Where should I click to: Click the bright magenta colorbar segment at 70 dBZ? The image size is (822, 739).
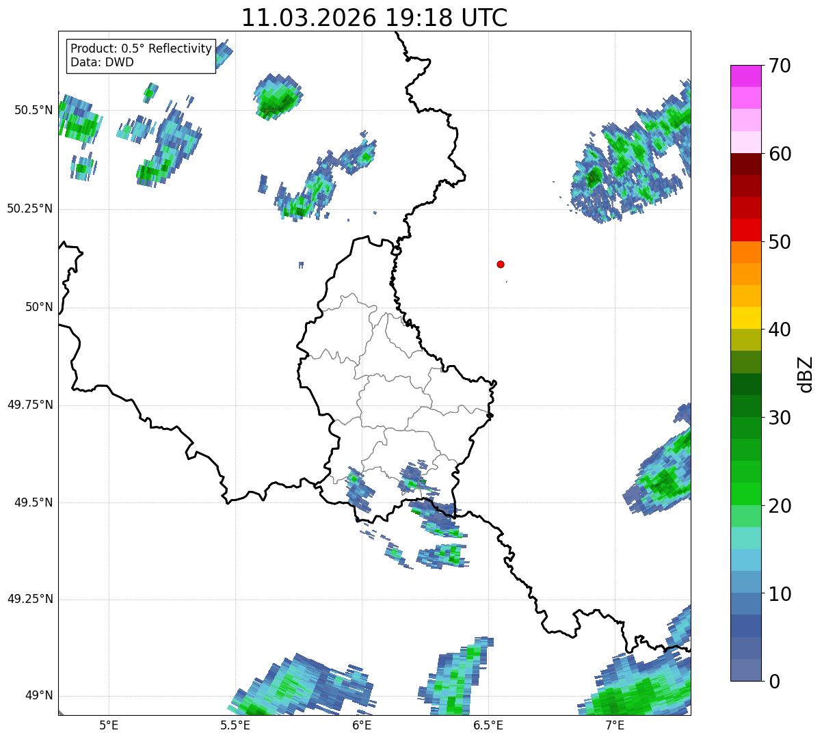pos(745,76)
